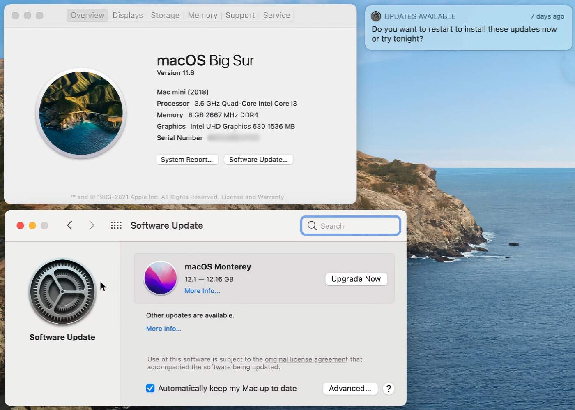Viewport: 575px width, 410px height.
Task: Click Upgrade Now for macOS Monterey
Action: [356, 279]
